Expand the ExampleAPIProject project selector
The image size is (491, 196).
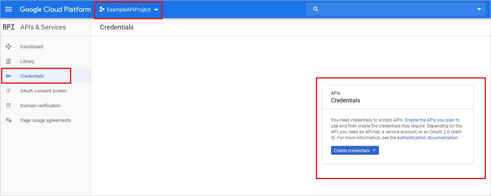tap(157, 10)
